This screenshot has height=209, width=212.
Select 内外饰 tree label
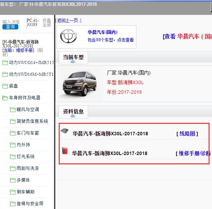coord(23,145)
